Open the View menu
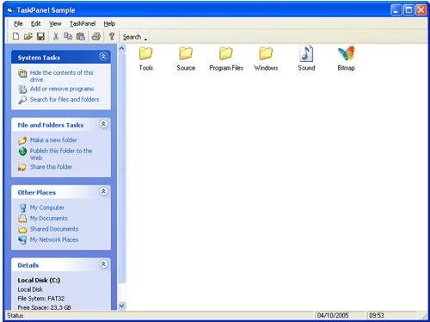 [55, 23]
